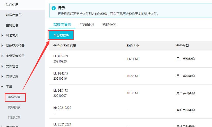Image resolution: width=212 pixels, height=127 pixels.
Task: Select backup ID bk_934245
Action: click(61, 73)
